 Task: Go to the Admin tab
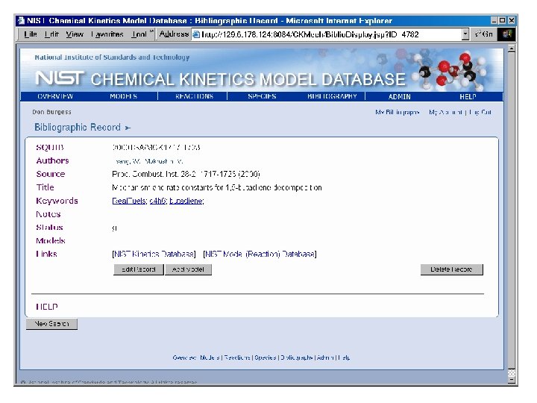pyautogui.click(x=399, y=96)
